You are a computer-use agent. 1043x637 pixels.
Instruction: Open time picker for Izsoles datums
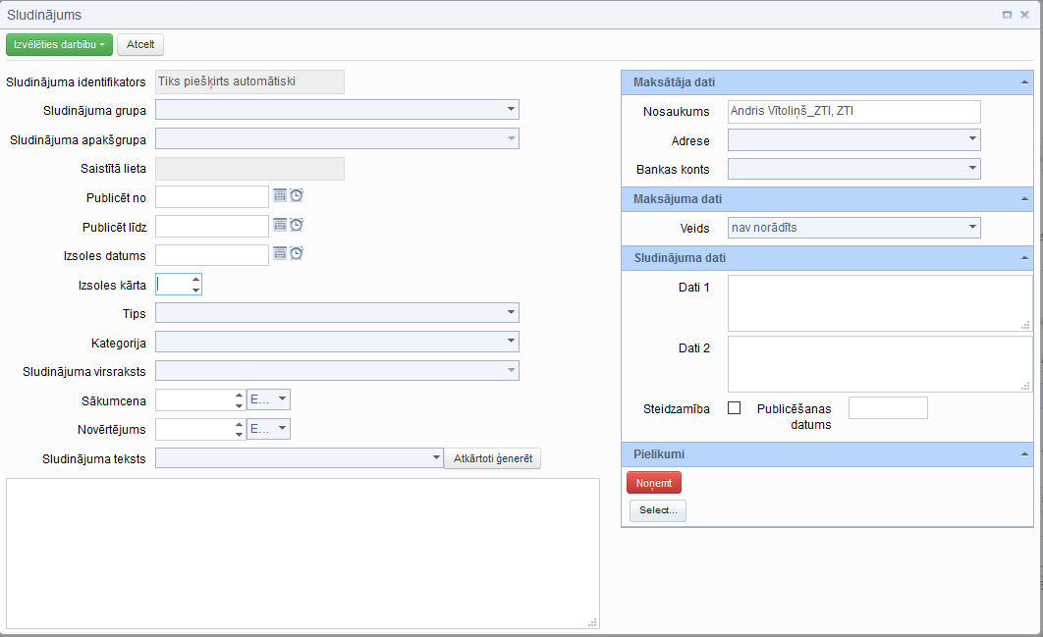pos(296,253)
